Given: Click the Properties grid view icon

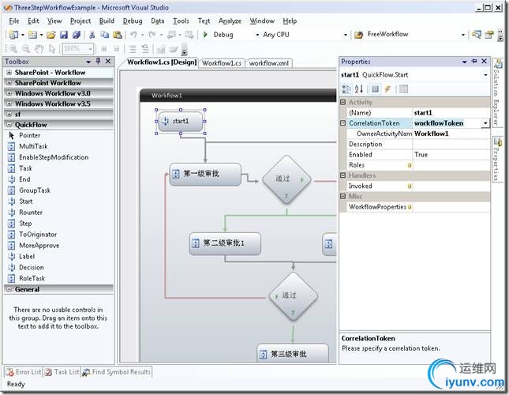Looking at the screenshot, I should (375, 89).
